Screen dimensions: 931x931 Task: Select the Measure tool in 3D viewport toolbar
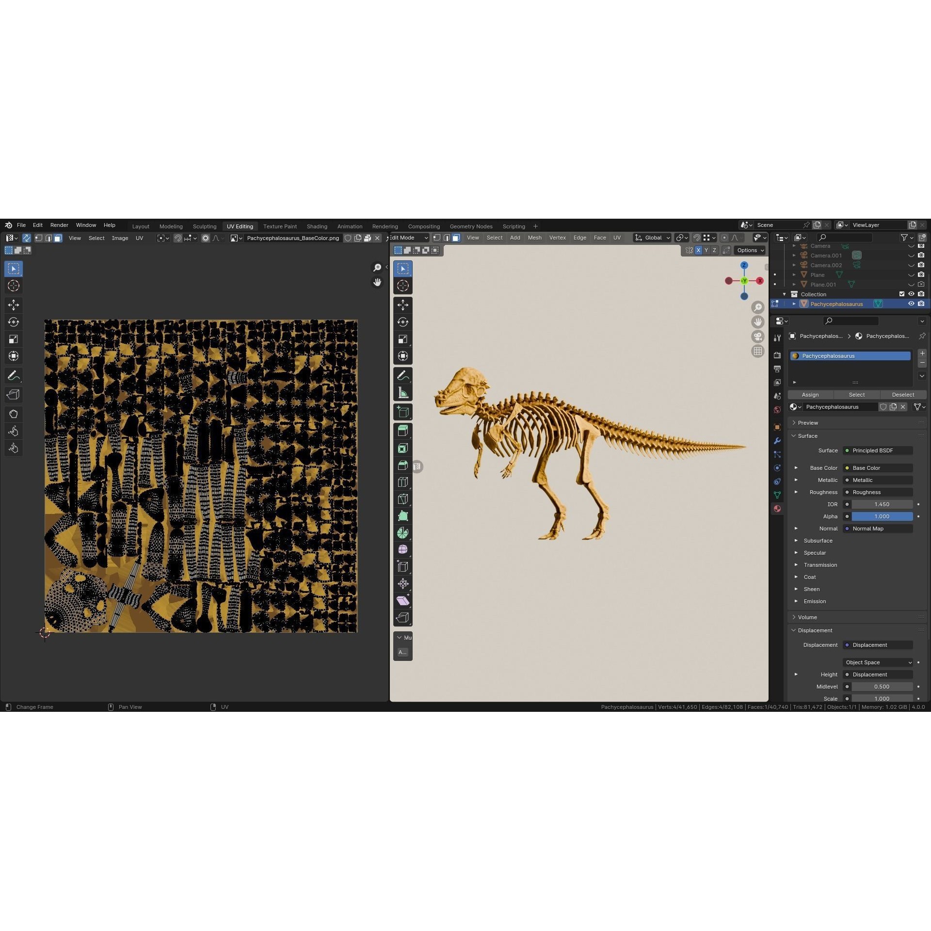coord(402,393)
